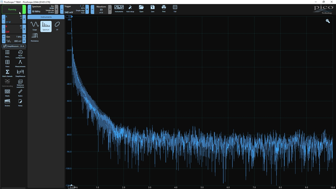Decrease Channel A input range
The height and width of the screenshot is (189, 336).
coord(3,19)
